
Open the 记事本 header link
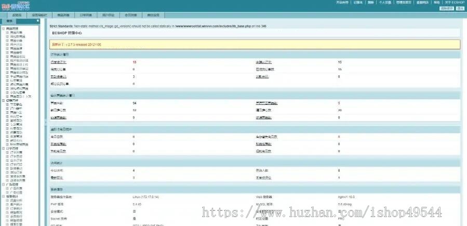coord(358,3)
